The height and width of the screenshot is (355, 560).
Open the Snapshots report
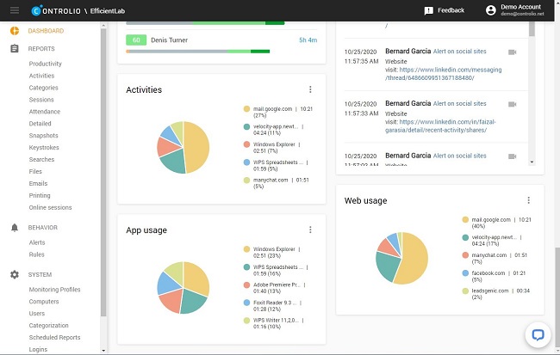point(44,136)
